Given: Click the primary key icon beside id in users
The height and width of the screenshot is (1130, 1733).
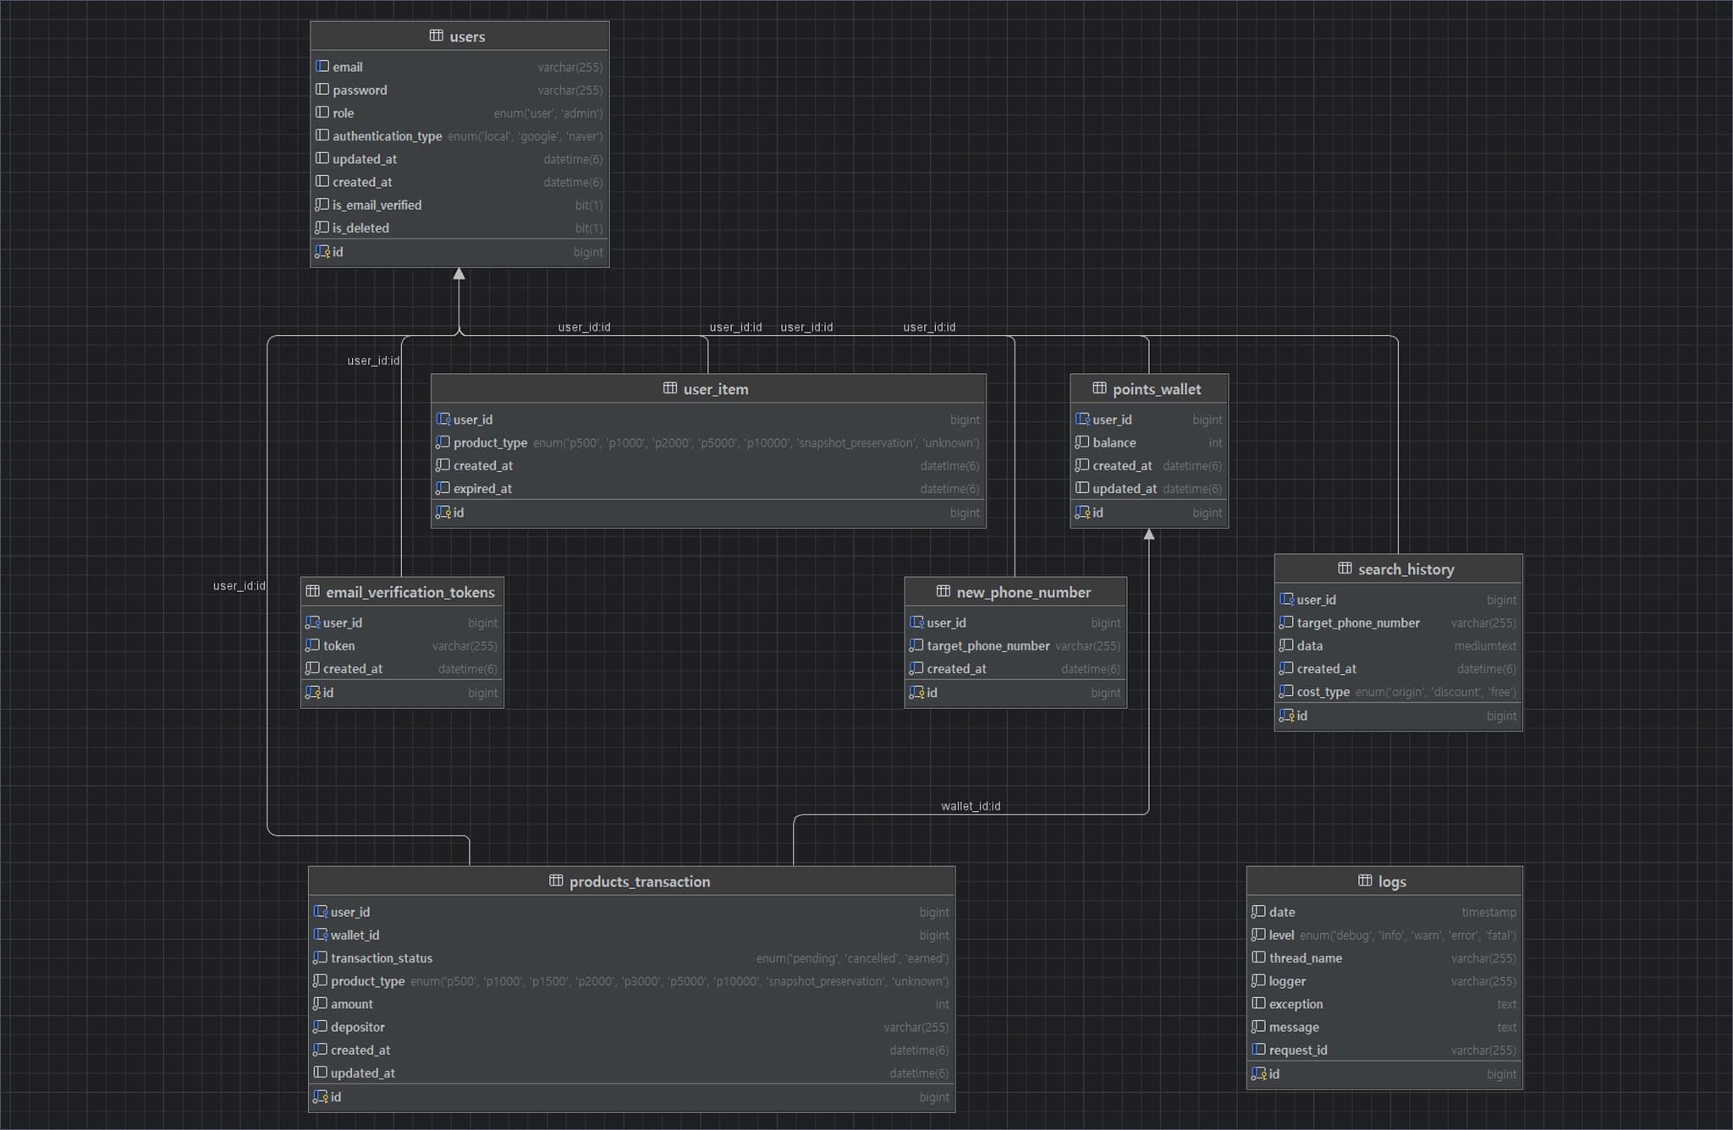Looking at the screenshot, I should coord(322,251).
